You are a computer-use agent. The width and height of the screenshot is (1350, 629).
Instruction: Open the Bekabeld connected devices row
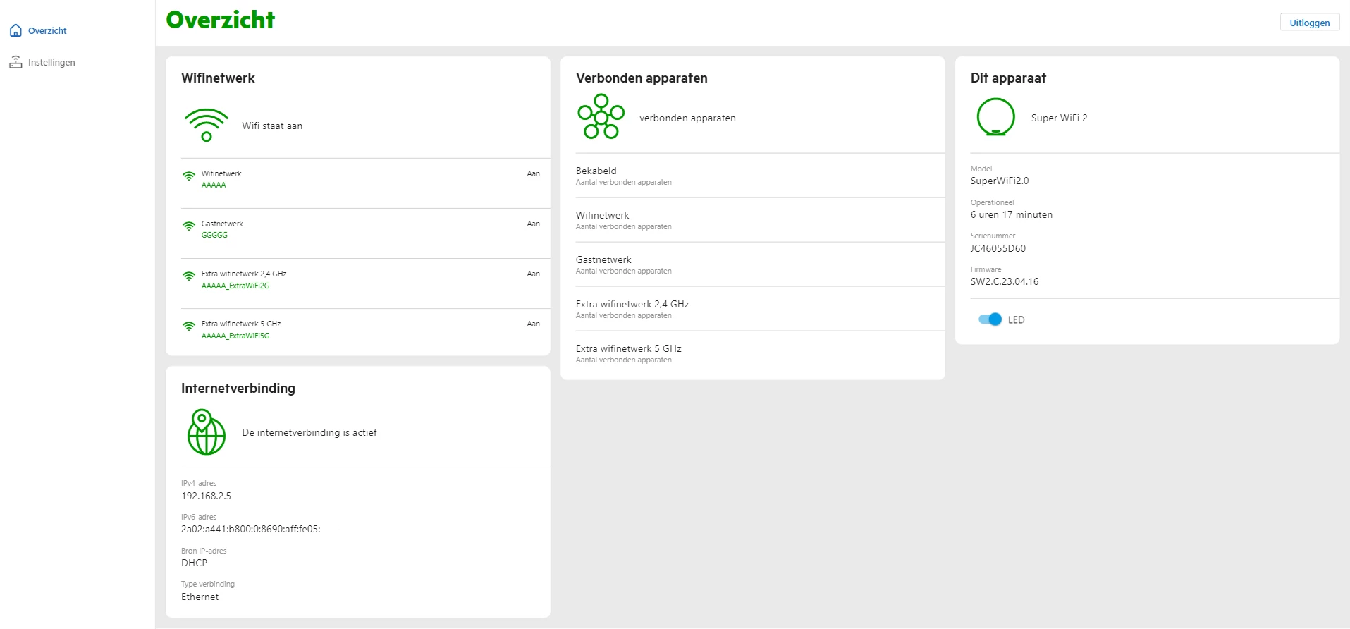click(760, 176)
